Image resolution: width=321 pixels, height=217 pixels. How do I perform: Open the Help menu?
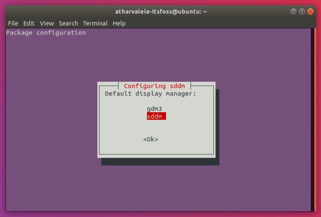(x=119, y=23)
